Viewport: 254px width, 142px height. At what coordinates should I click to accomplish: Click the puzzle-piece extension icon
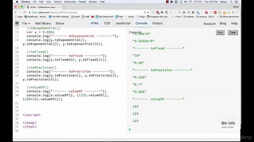pos(184,12)
